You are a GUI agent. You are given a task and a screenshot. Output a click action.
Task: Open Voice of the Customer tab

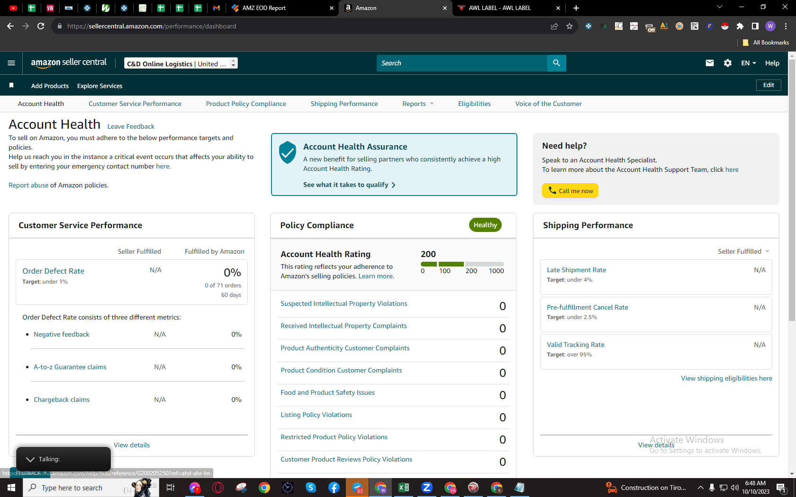tap(549, 104)
